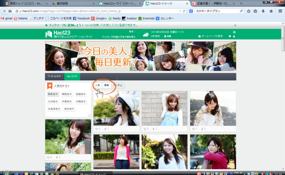The image size is (285, 175).
Task: Click the page vertical scrollbar thumb
Action: [283, 38]
